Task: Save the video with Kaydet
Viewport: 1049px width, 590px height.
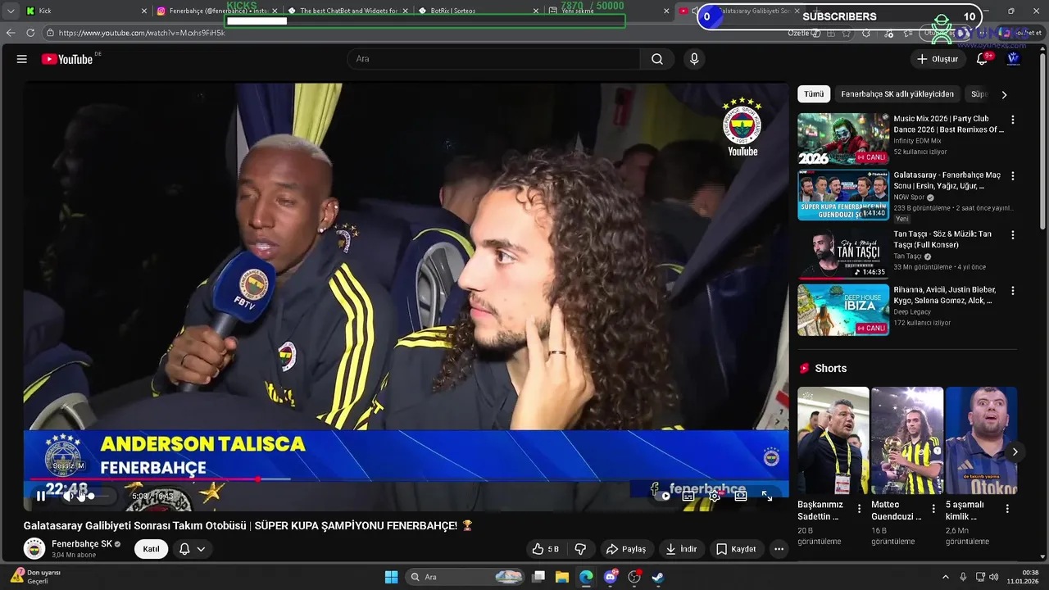Action: click(x=736, y=549)
